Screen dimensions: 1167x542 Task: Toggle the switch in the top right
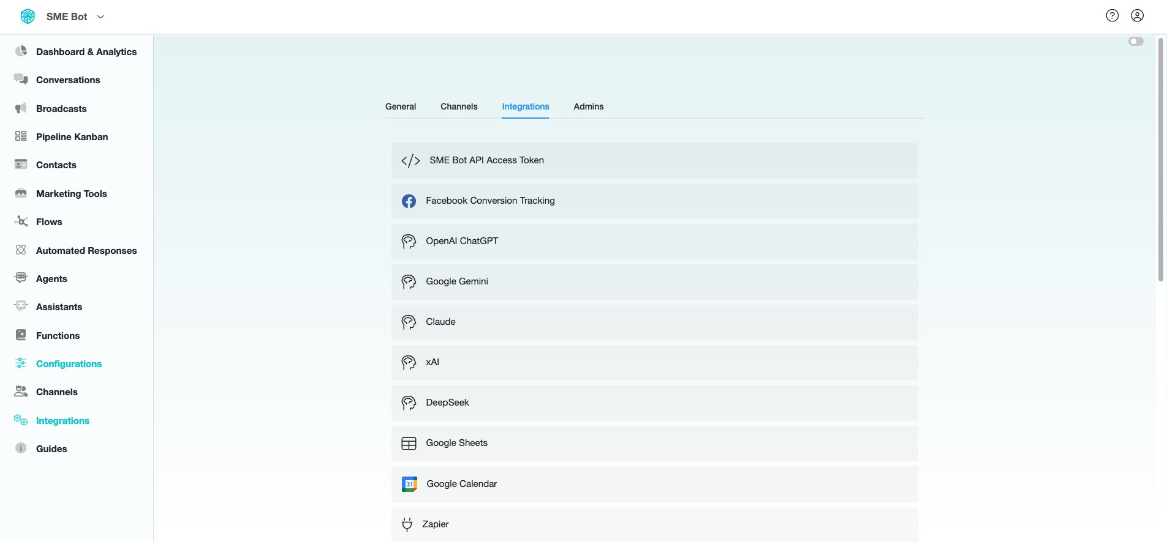(1136, 42)
